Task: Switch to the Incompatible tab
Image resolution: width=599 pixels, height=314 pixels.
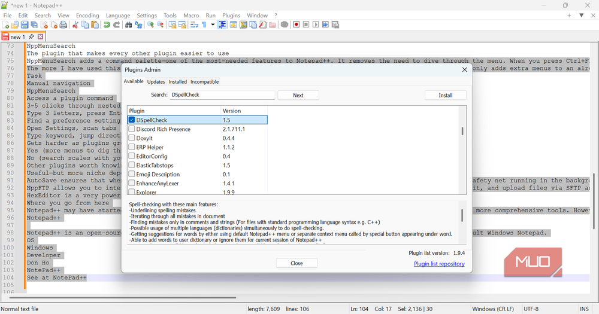Action: (x=205, y=82)
